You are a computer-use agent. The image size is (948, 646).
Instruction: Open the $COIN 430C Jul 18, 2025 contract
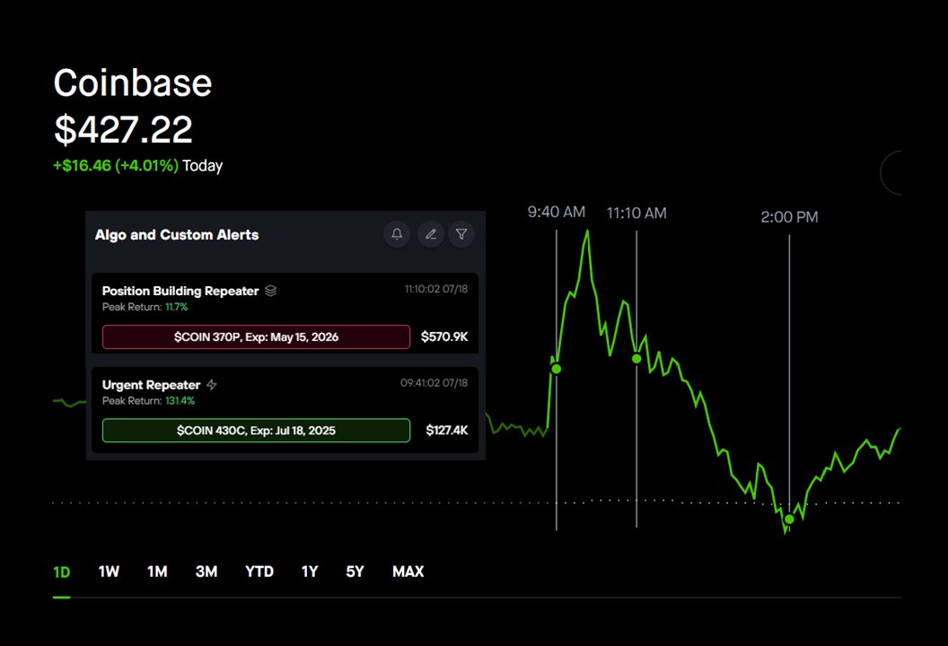click(x=257, y=431)
